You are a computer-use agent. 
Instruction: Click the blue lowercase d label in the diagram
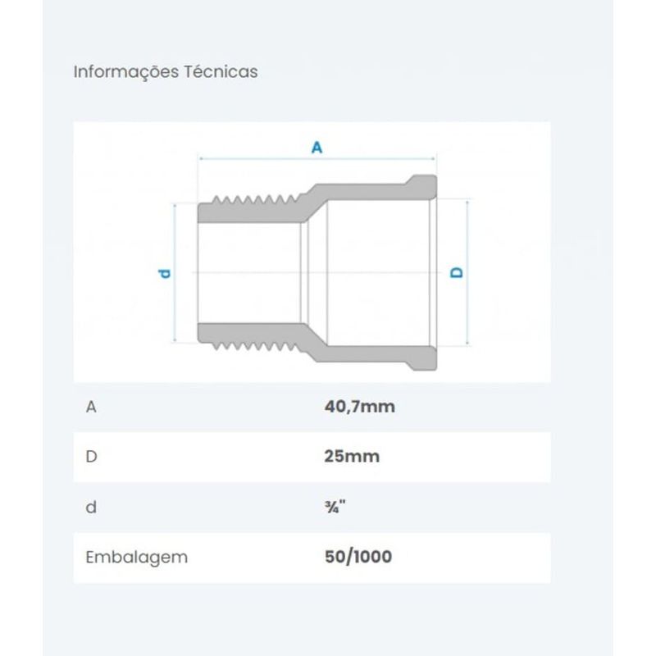[165, 274]
